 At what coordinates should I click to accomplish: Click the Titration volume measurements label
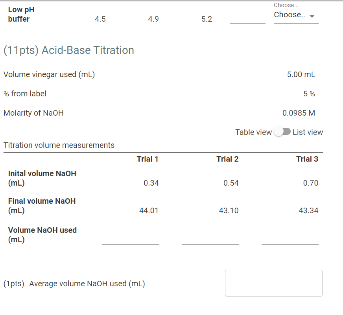point(59,145)
